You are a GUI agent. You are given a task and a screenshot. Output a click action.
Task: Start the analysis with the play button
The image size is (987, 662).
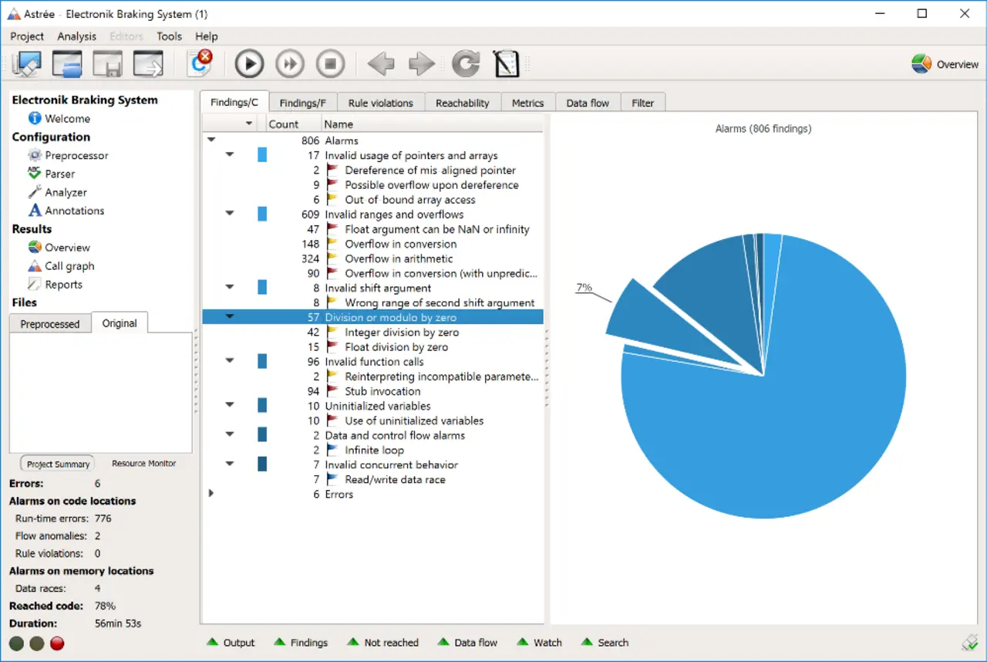coord(249,64)
